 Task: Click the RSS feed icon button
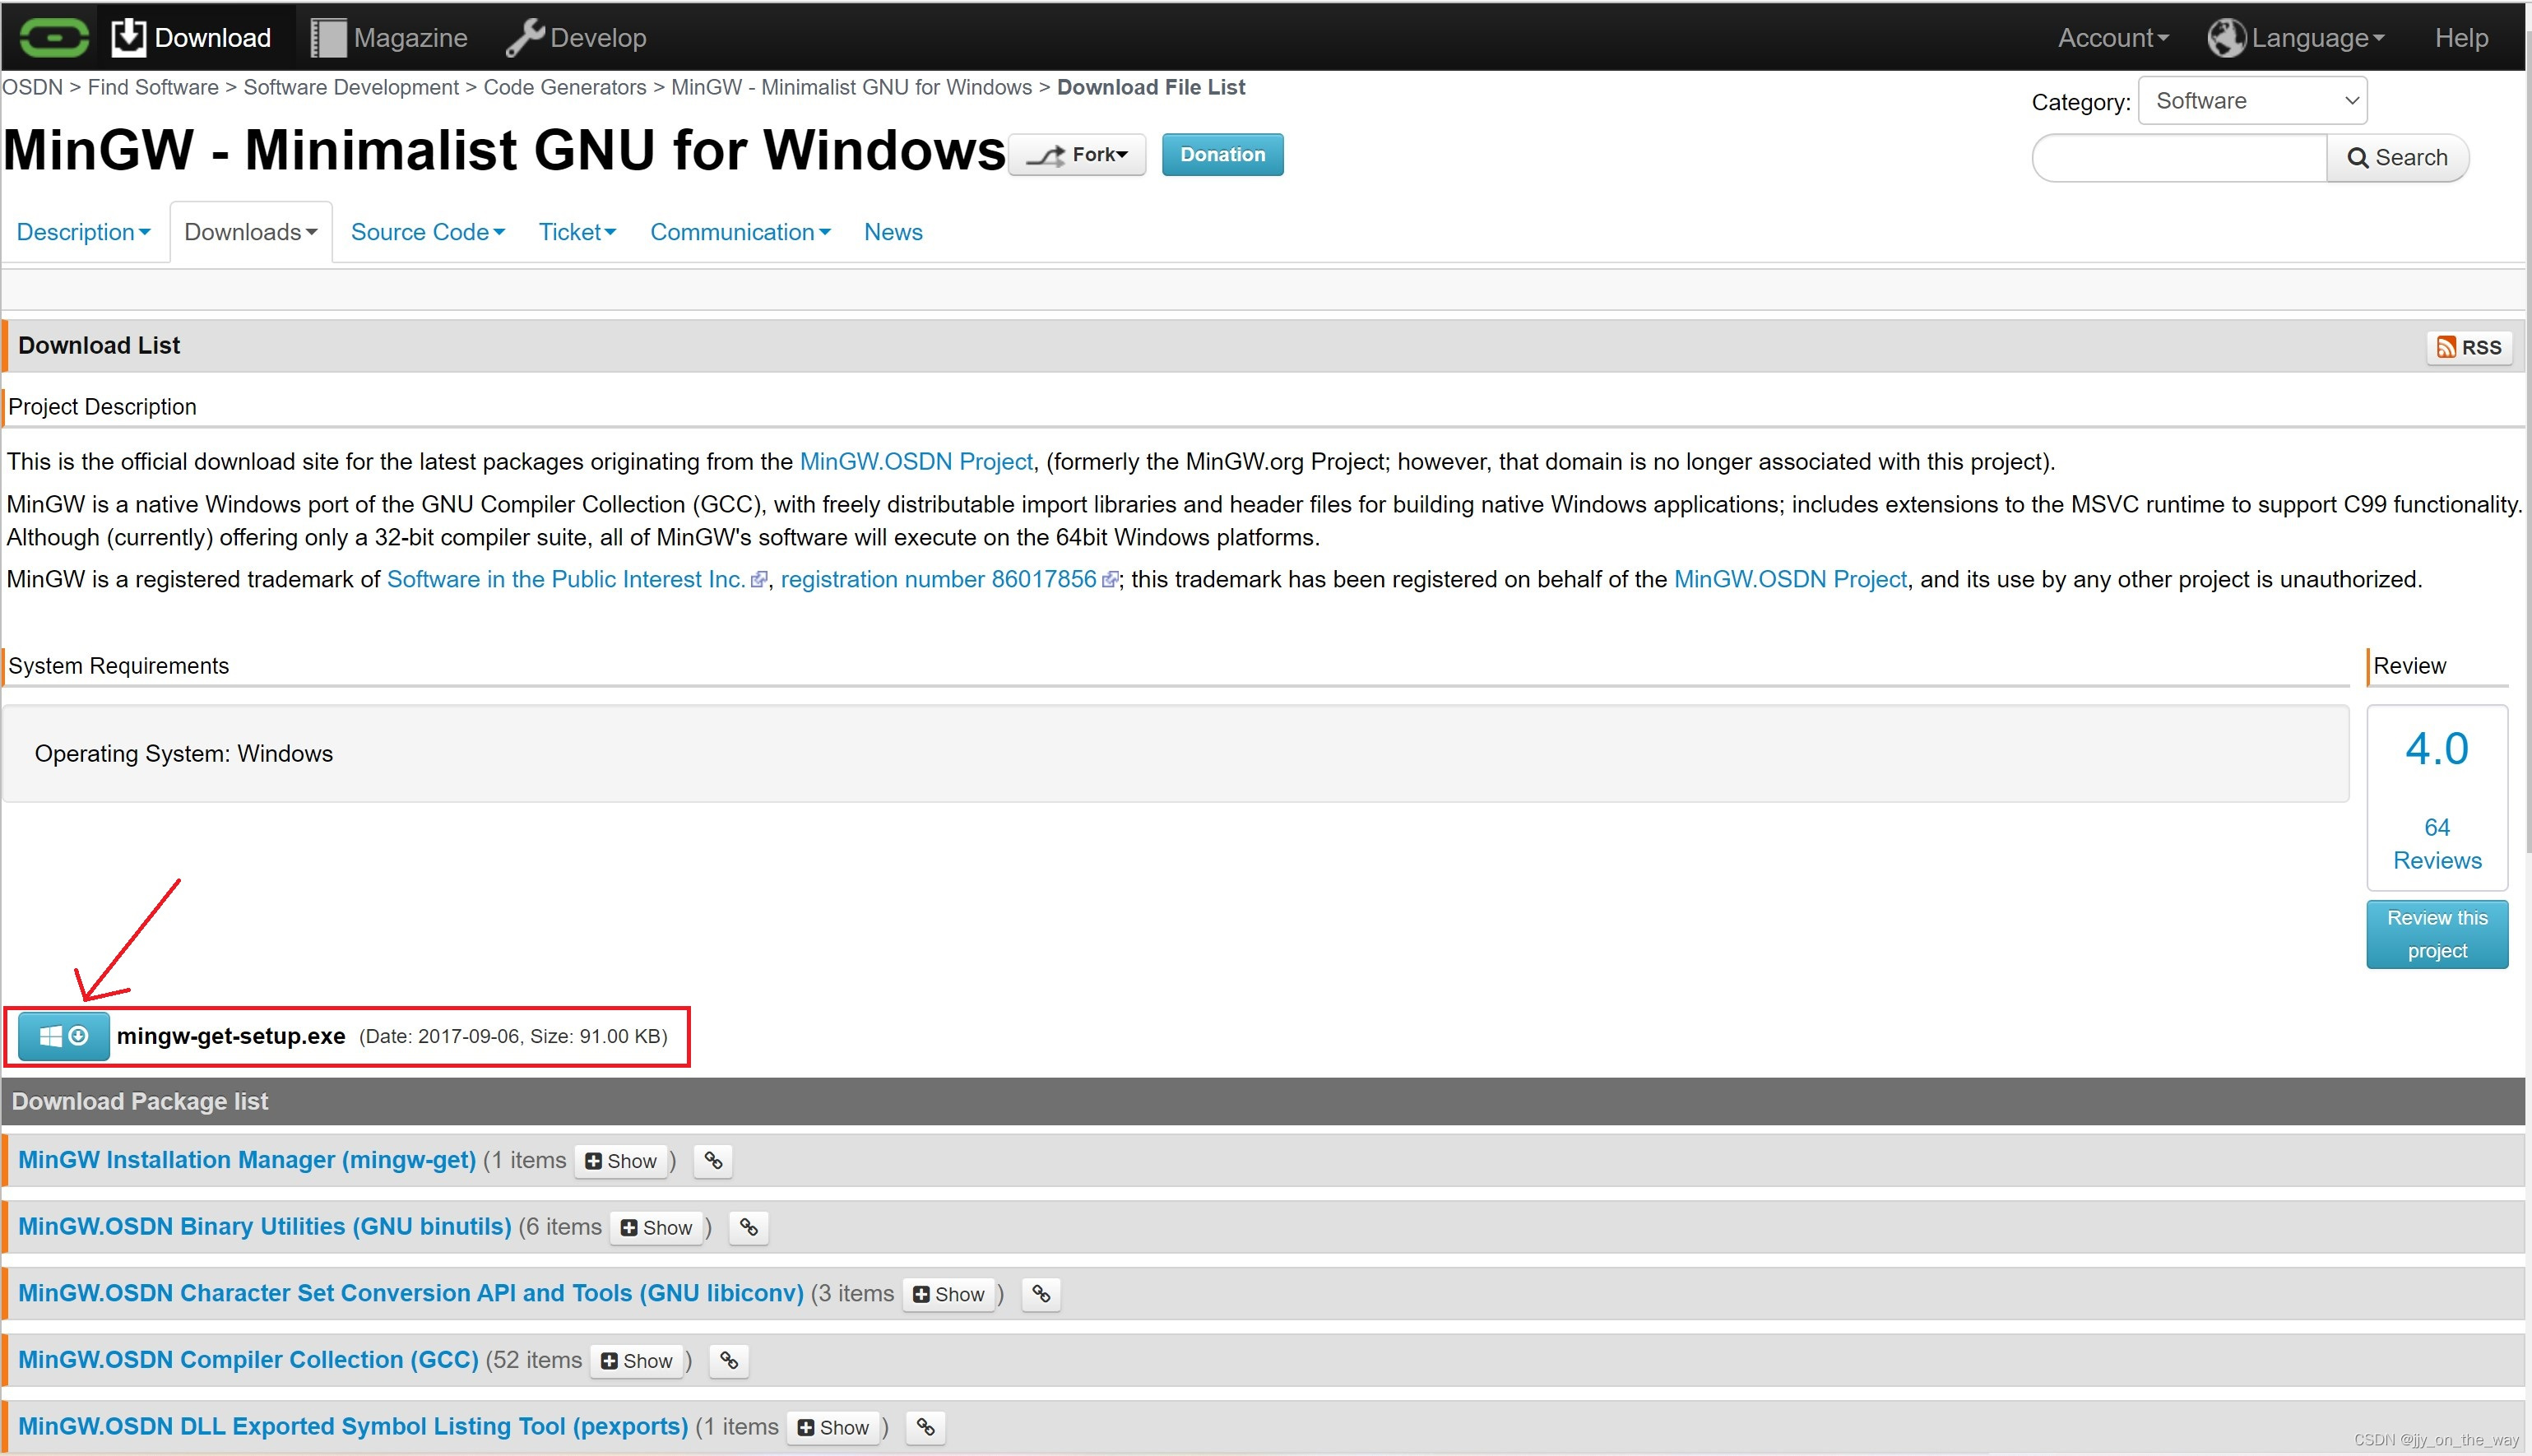(2468, 347)
